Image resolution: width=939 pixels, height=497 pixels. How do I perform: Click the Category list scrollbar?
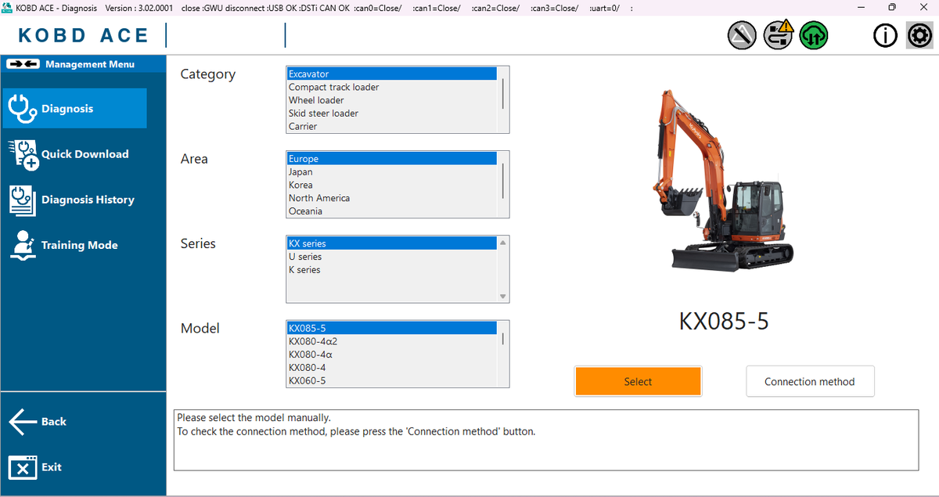[503, 93]
